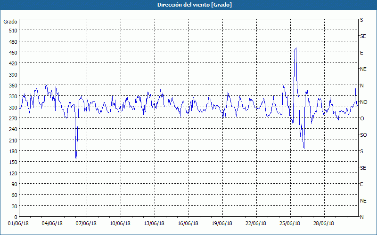
Task: Select the 300 degree axis label
Action: click(13, 108)
